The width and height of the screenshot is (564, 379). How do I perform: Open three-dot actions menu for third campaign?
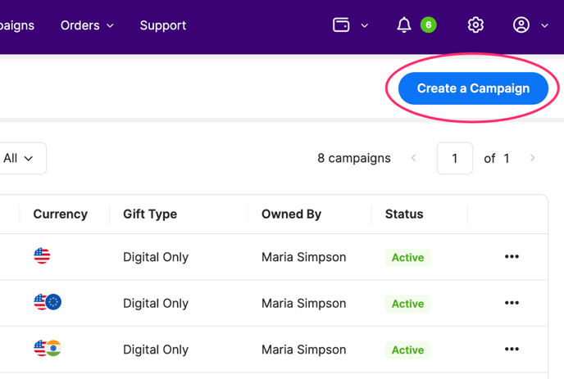(x=512, y=350)
